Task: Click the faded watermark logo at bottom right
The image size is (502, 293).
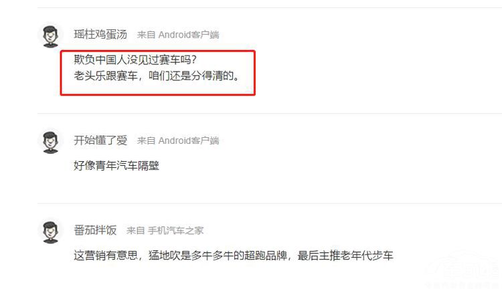Action: (465, 270)
